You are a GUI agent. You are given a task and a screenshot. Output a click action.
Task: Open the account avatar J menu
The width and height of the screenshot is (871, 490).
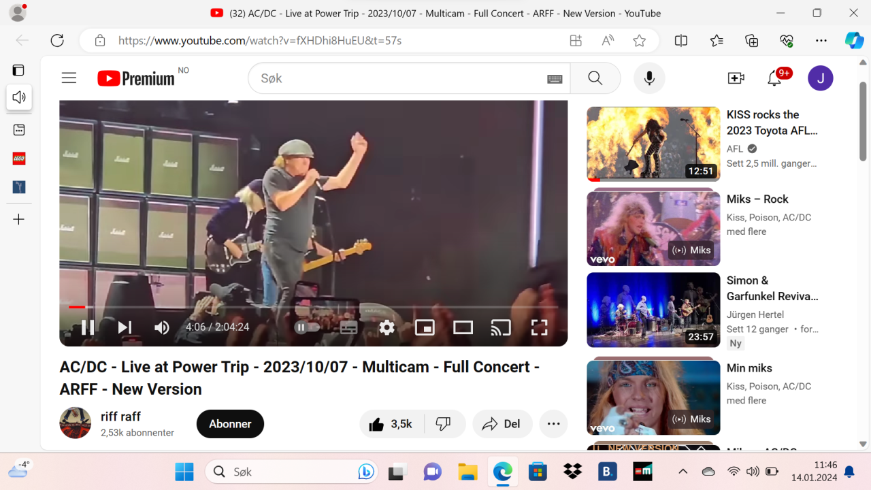[821, 78]
